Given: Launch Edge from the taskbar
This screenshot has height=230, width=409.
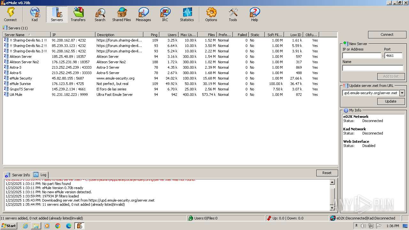Looking at the screenshot, I should click(69, 226).
